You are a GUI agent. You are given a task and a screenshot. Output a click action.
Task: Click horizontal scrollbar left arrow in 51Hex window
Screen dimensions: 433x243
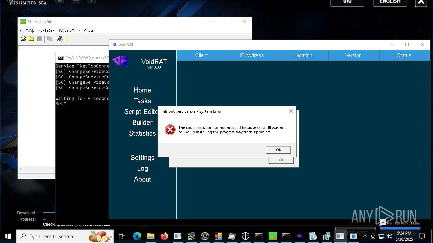[21, 169]
